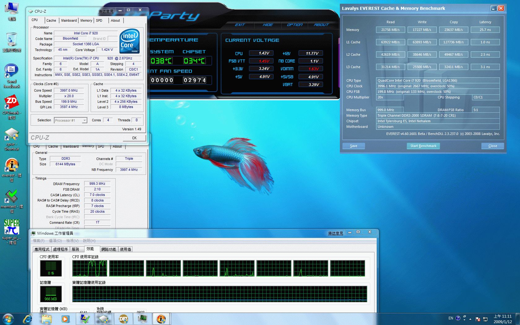Screen dimensions: 520x325
Task: Switch to 網路功能 tab in Task Manager
Action: (x=109, y=249)
